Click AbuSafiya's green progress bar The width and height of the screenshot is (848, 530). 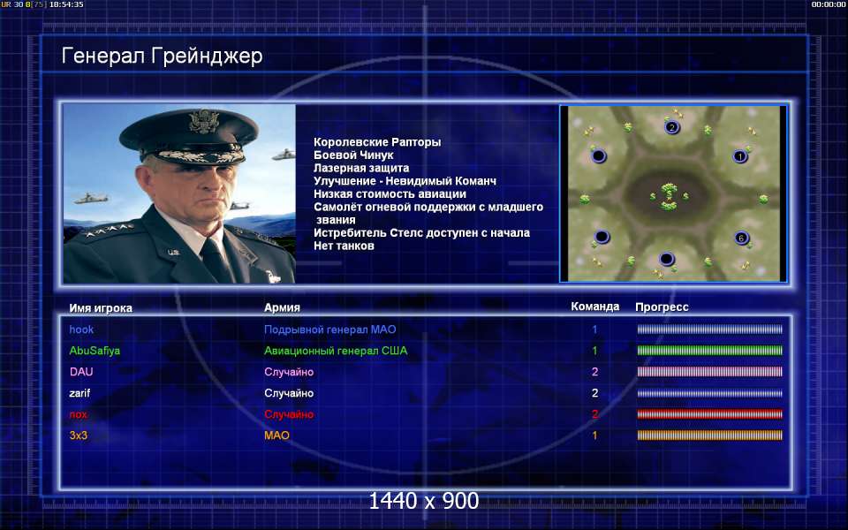click(x=709, y=351)
